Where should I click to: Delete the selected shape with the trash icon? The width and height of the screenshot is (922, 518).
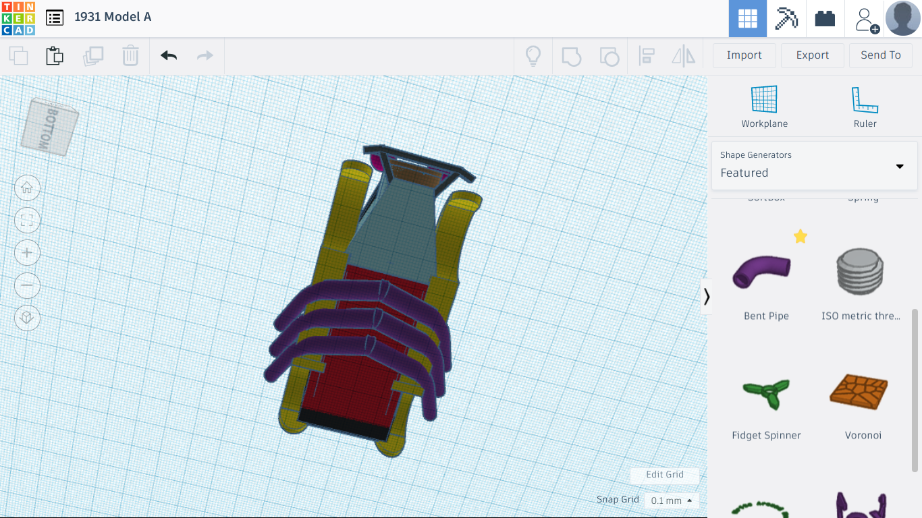[130, 55]
